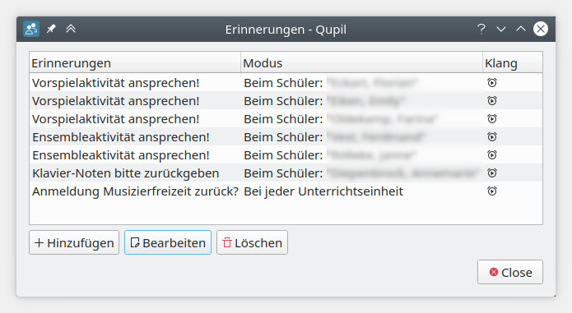Click the Bearbeiten button
Viewport: 572px width, 313px height.
[x=168, y=242]
